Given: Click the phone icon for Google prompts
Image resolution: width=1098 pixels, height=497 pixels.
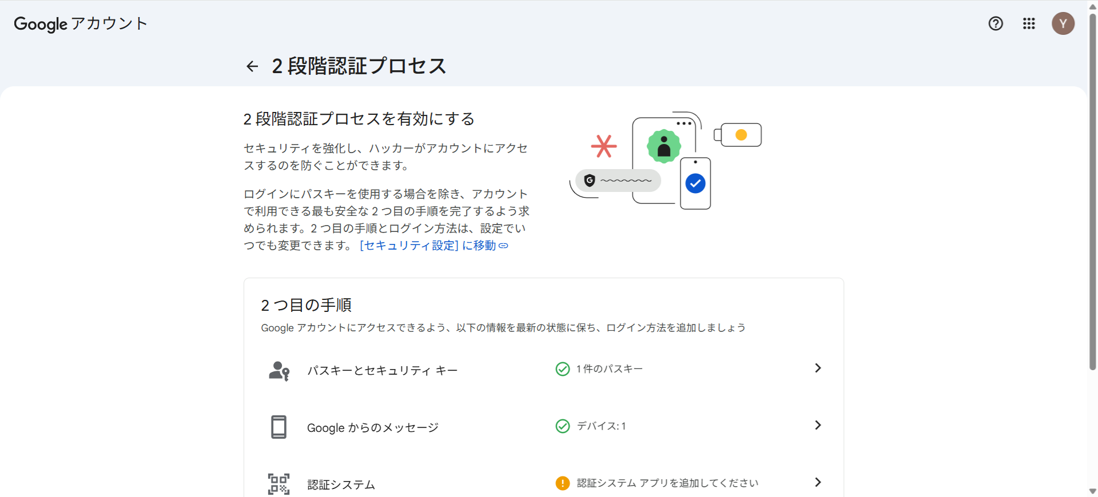Looking at the screenshot, I should pos(279,427).
